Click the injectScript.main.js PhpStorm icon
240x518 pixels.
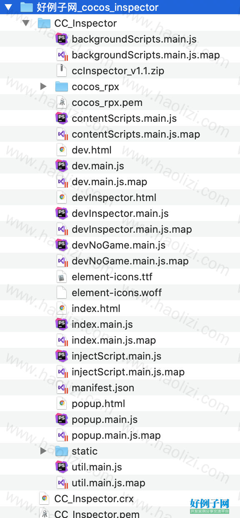point(62,356)
